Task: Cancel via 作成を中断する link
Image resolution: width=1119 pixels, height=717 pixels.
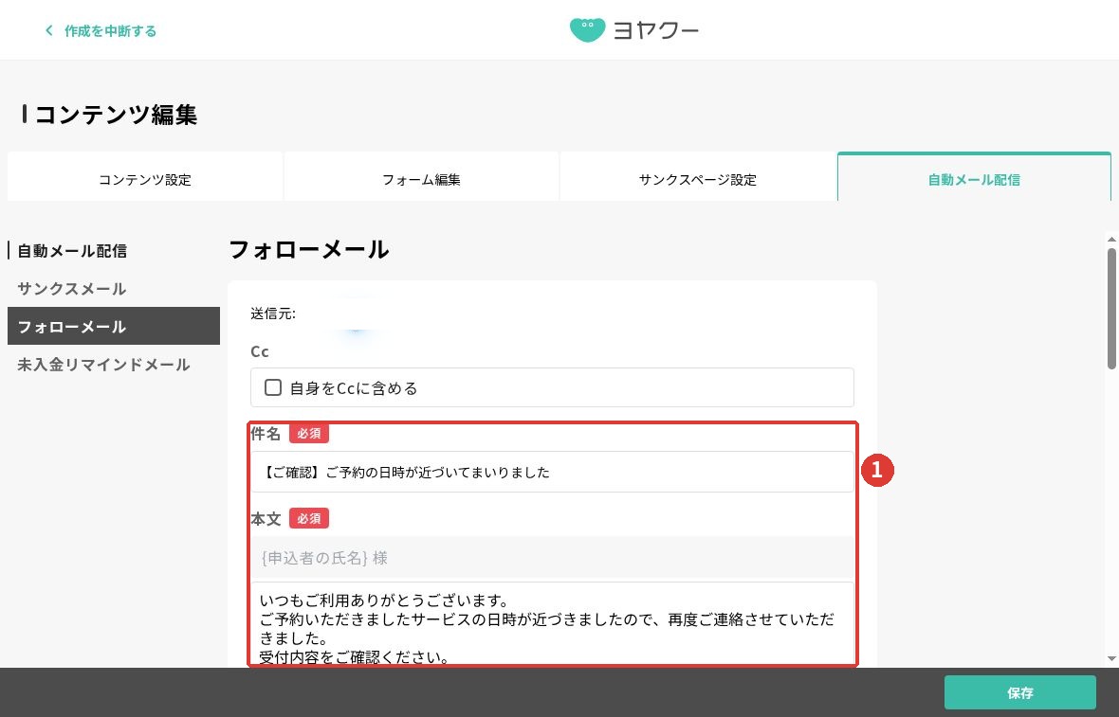Action: click(110, 30)
